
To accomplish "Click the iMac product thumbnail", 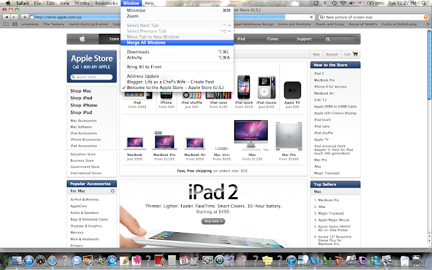I will tap(251, 135).
